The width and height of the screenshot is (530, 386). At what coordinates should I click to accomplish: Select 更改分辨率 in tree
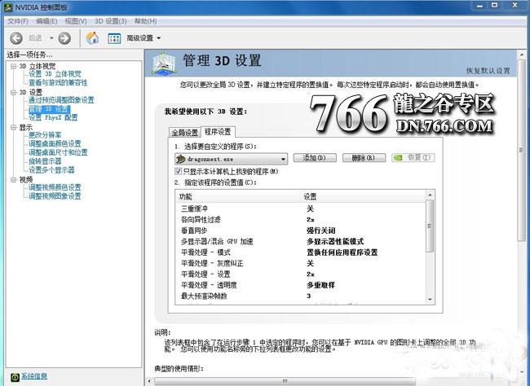[x=45, y=135]
